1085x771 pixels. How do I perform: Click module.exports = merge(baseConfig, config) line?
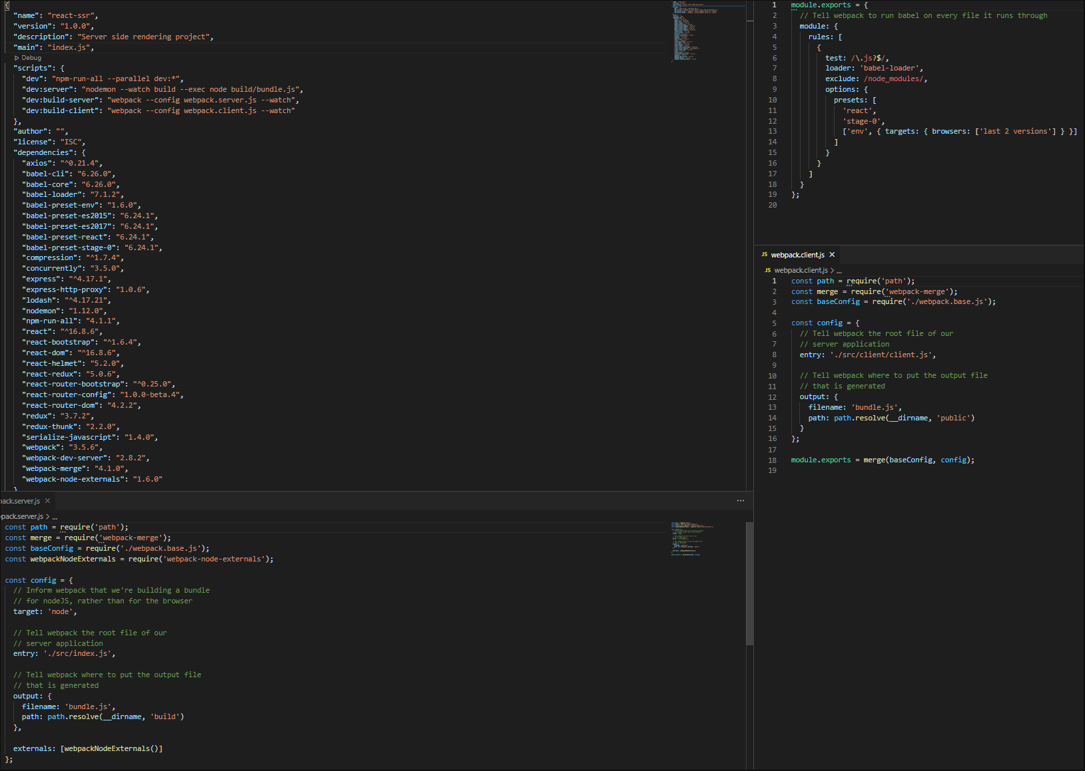[x=883, y=460]
